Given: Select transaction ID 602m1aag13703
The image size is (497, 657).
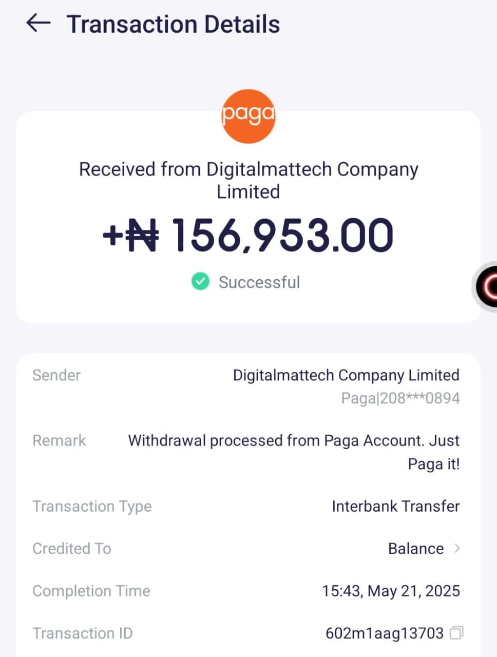Looking at the screenshot, I should (x=385, y=633).
